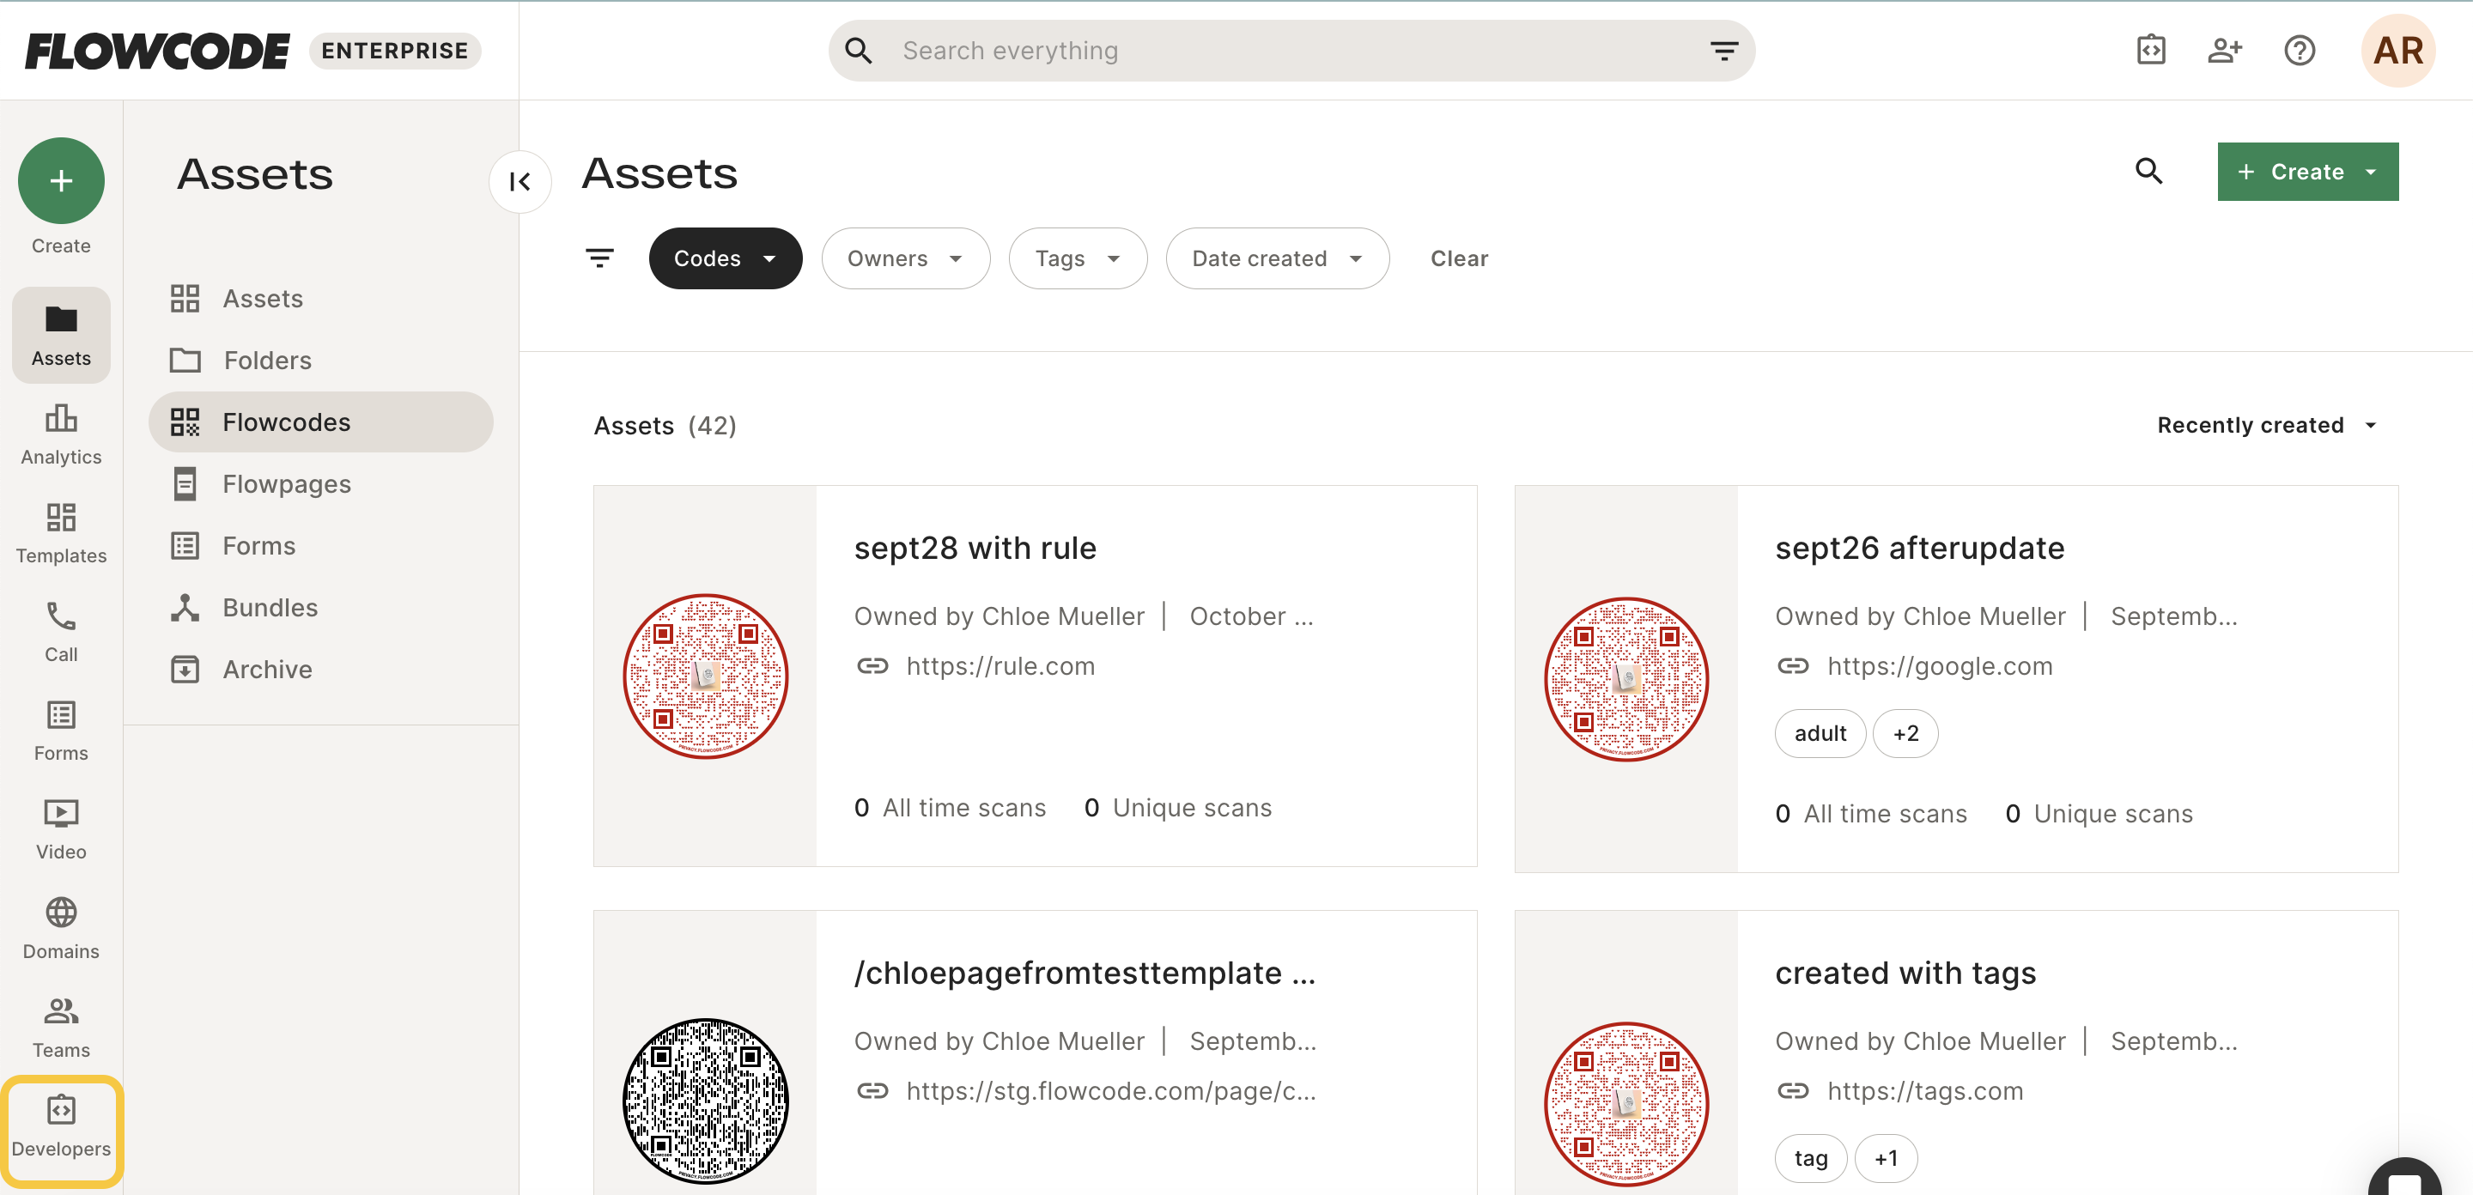Open the https://rule.com link

[x=1000, y=666]
